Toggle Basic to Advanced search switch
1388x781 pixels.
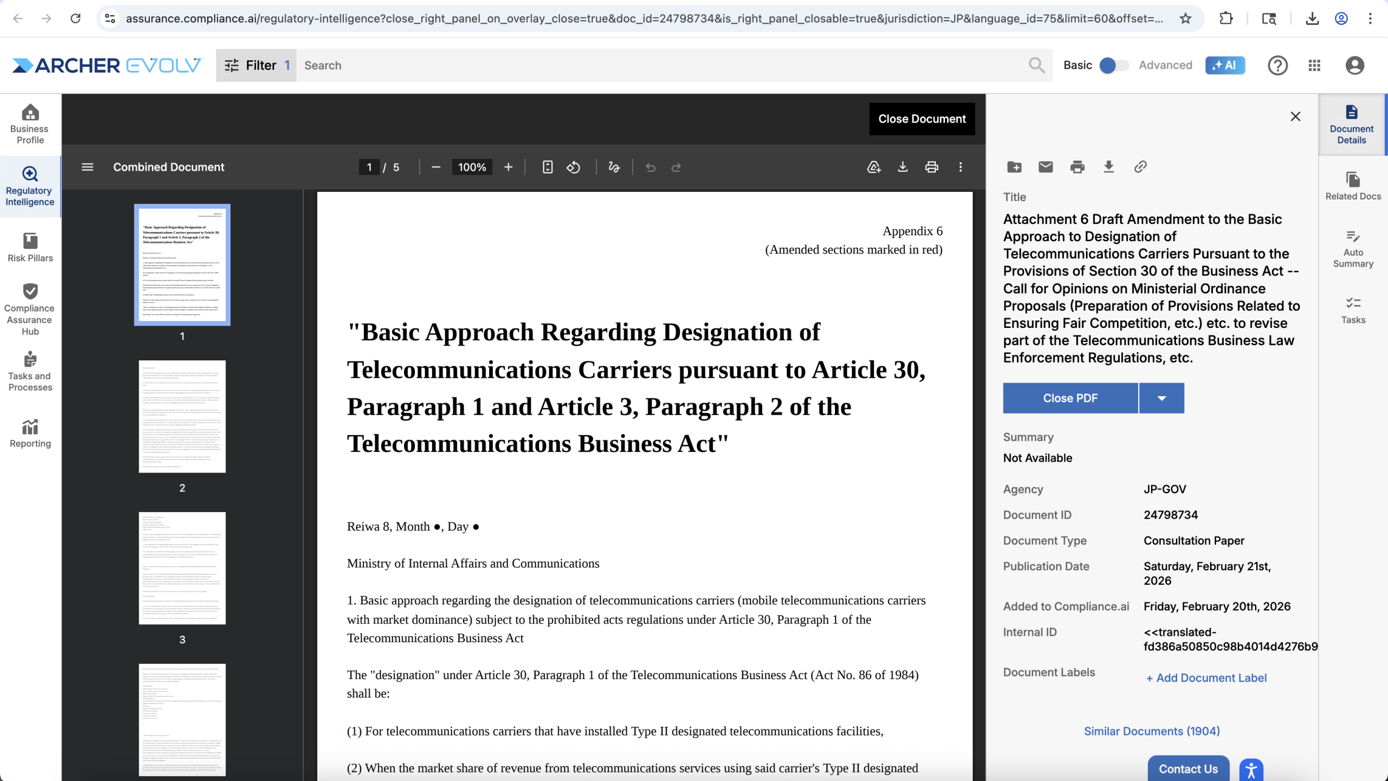(x=1114, y=66)
